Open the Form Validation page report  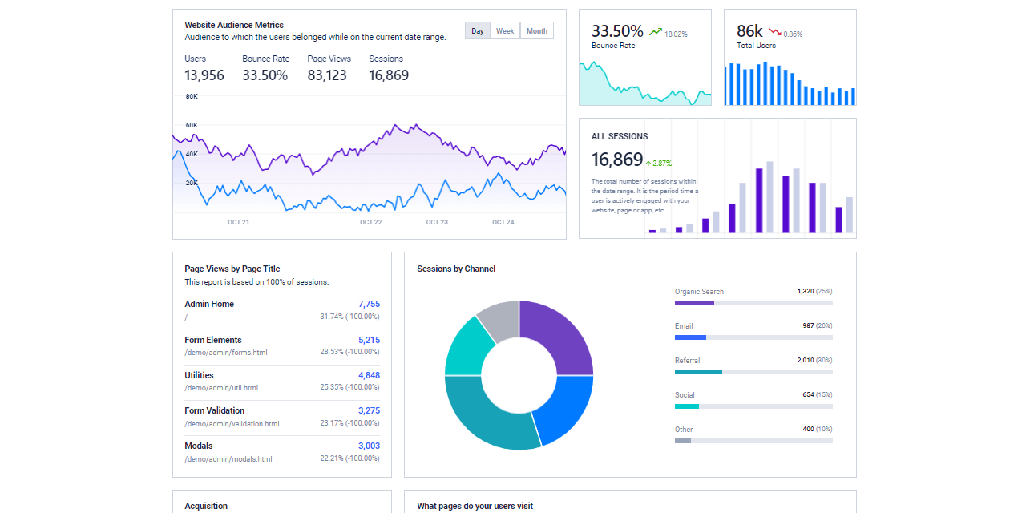[x=213, y=410]
